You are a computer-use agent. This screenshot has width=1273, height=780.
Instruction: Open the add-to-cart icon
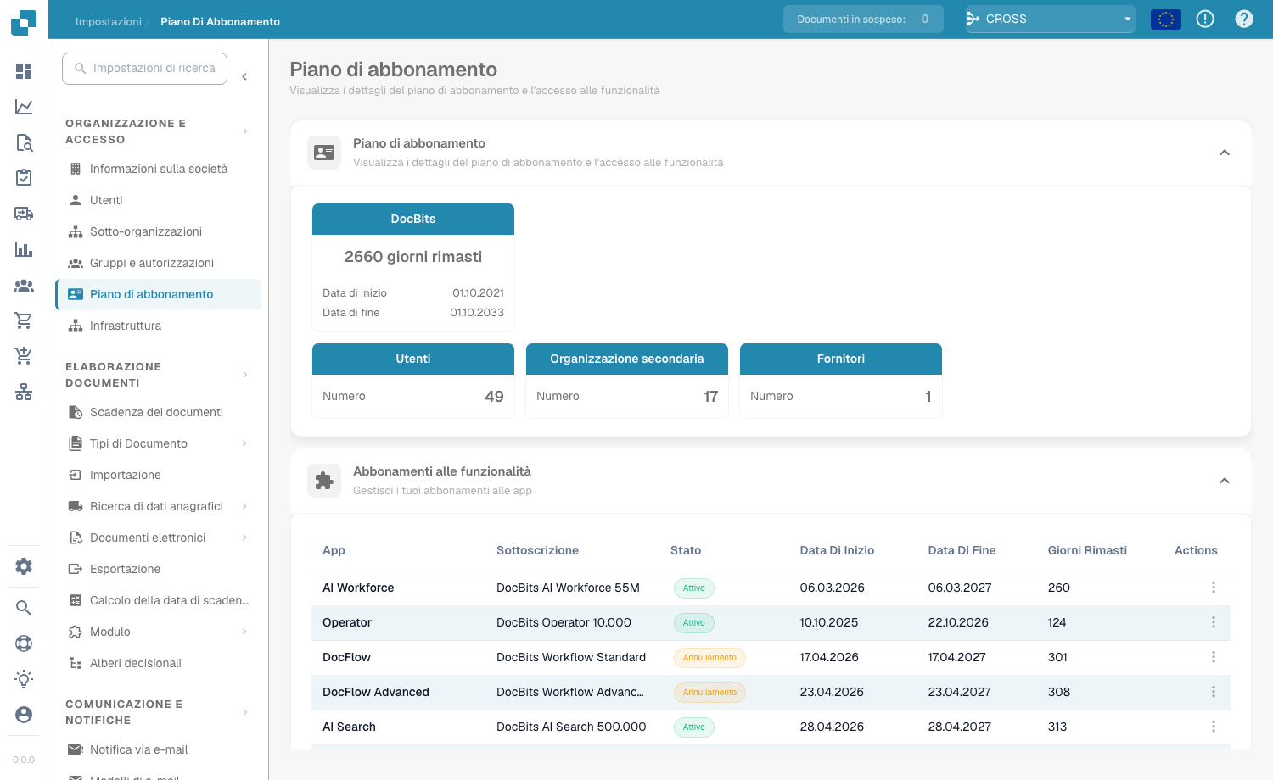click(24, 356)
